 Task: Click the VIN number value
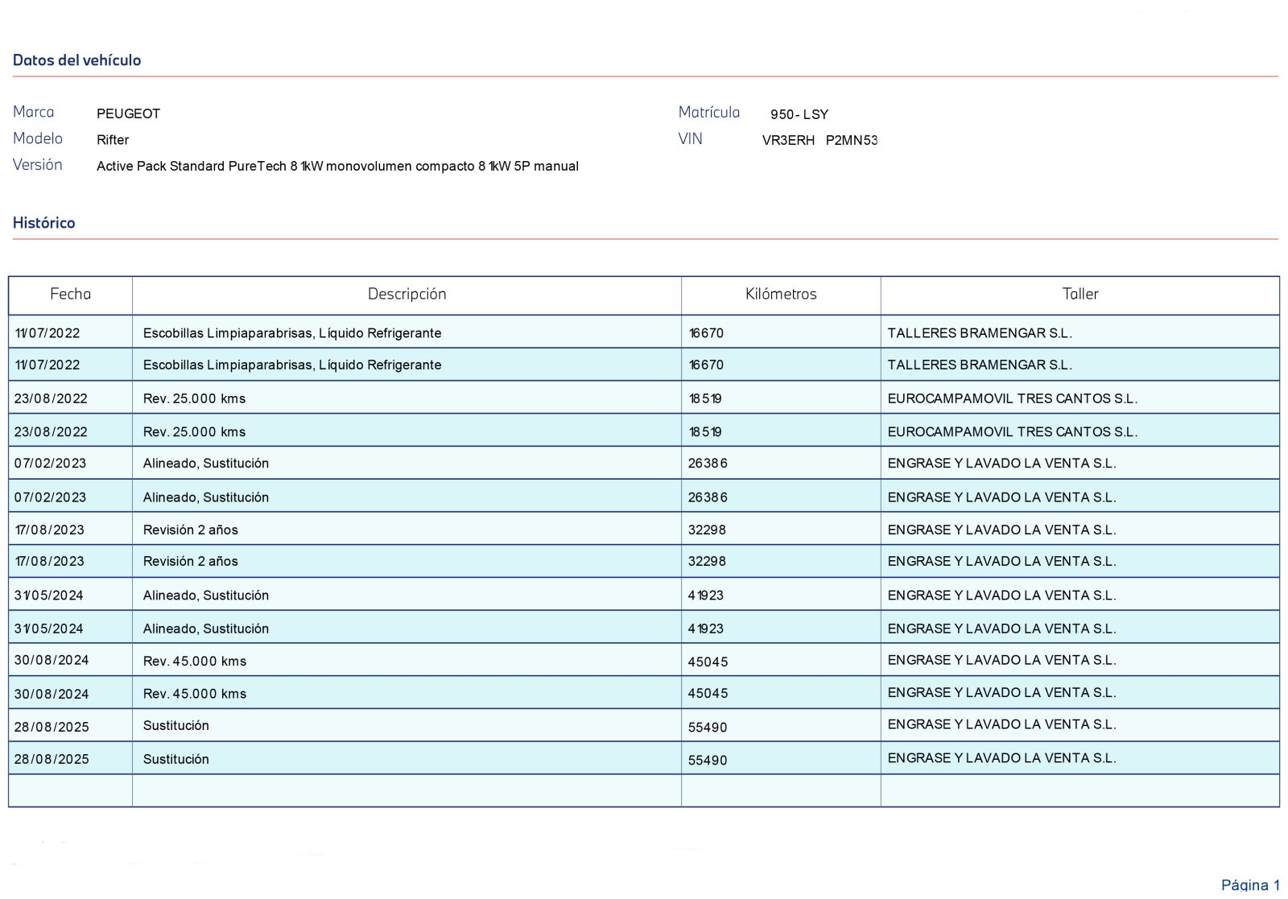click(819, 140)
